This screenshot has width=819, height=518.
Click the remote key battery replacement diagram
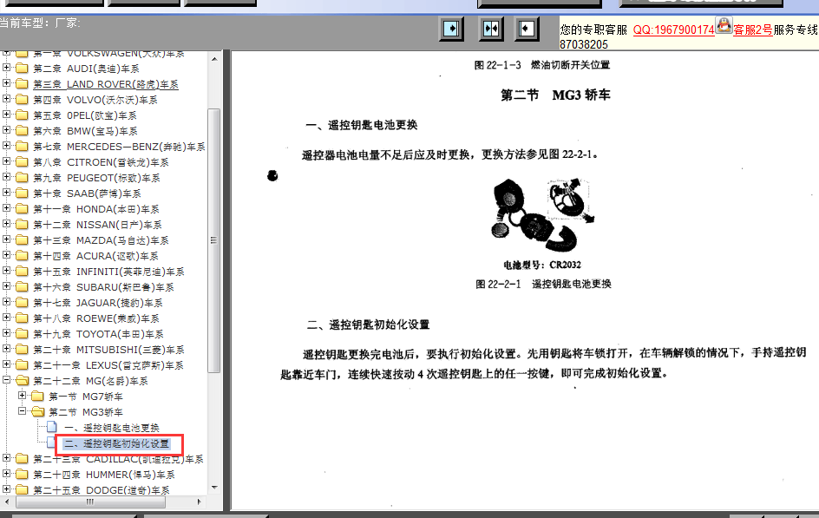point(543,215)
